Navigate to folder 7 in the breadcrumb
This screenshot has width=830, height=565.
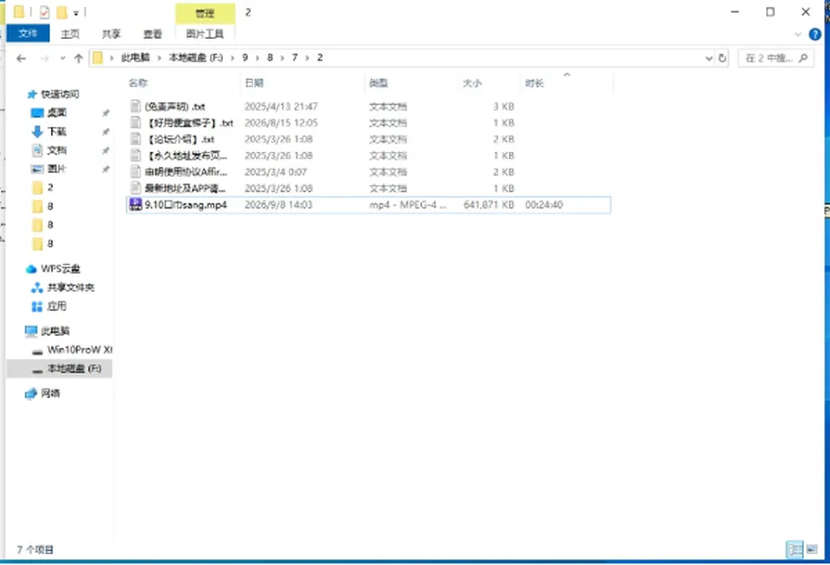pos(295,58)
